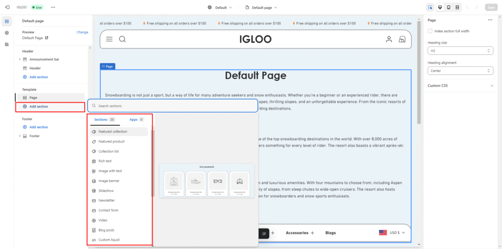Click the exit editor icon

pos(7,7)
